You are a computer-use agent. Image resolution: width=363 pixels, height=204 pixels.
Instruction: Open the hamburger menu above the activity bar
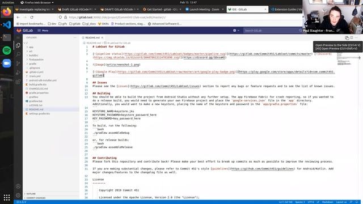click(x=18, y=37)
